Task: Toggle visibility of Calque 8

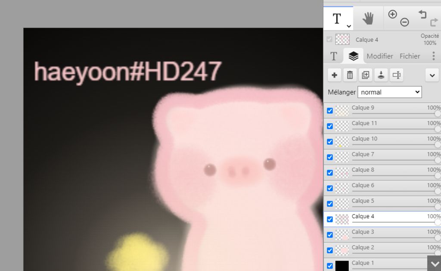Action: (x=330, y=173)
